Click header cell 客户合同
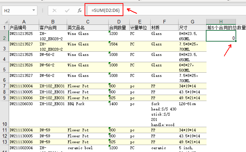The width and height of the screenshot is (246, 152). click(x=53, y=28)
